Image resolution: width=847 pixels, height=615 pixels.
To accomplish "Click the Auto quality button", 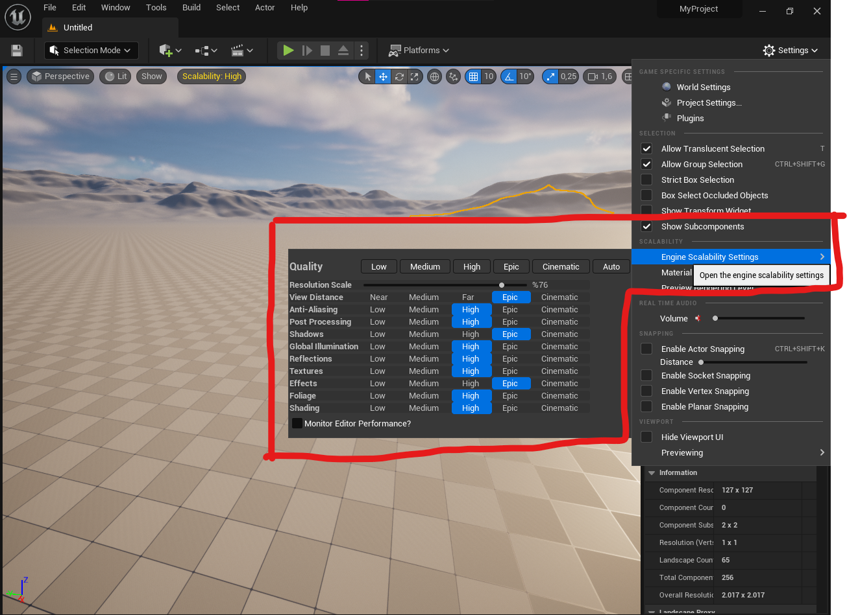I will click(x=611, y=266).
